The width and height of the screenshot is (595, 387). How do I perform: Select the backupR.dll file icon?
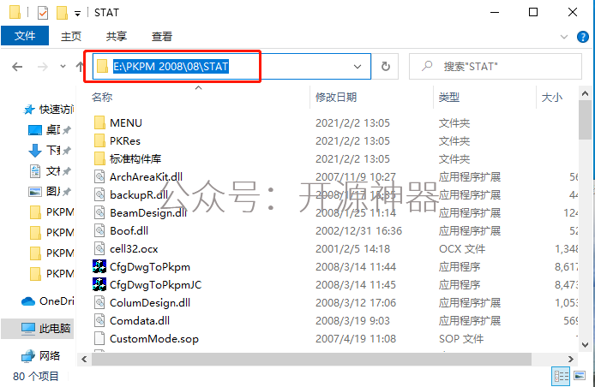click(99, 194)
